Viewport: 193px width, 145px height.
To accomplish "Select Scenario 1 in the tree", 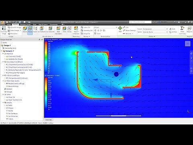I will pos(10,51).
